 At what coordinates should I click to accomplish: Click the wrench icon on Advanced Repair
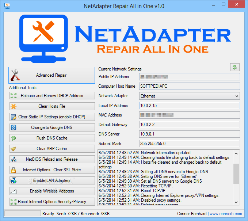tap(15, 75)
